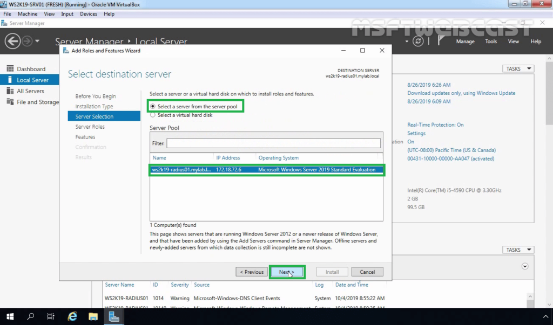Go to Features step
This screenshot has width=553, height=325.
click(85, 137)
